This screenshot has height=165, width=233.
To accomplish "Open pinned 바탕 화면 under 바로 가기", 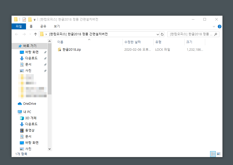I will (32, 52).
